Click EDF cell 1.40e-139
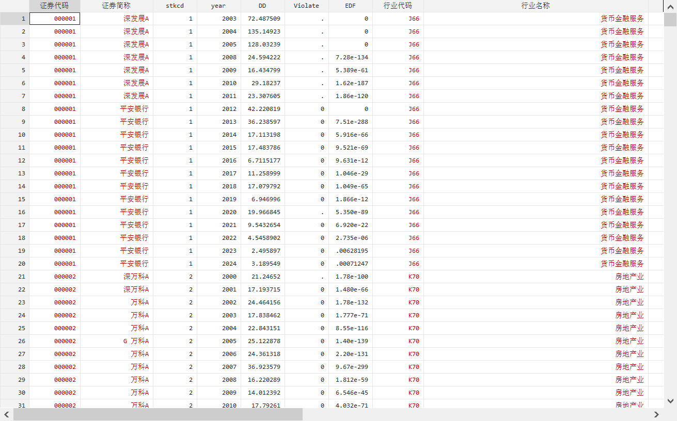Screen dimensions: 677x421 click(x=352, y=341)
